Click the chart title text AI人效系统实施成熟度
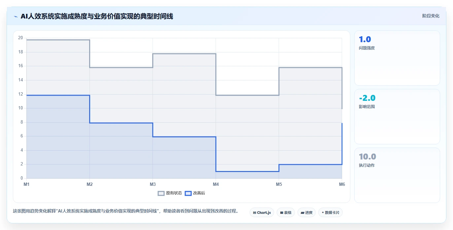This screenshot has width=453, height=230. tap(97, 16)
